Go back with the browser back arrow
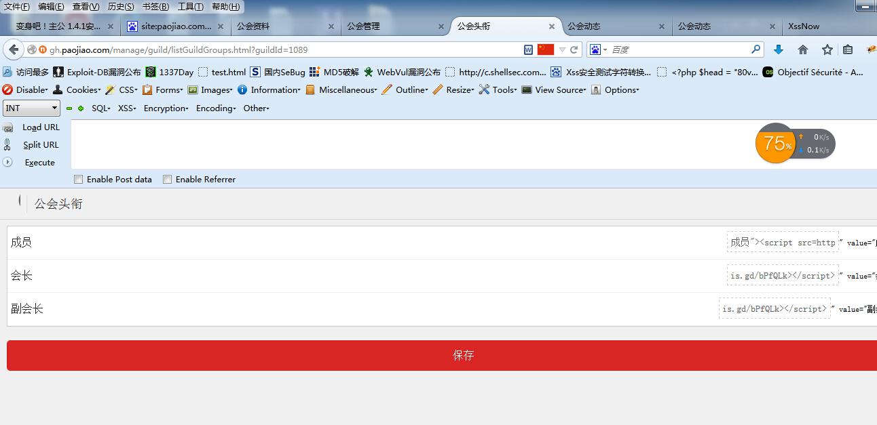This screenshot has width=877, height=425. 13,49
